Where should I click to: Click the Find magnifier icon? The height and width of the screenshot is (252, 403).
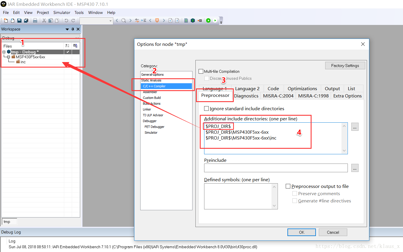124,21
